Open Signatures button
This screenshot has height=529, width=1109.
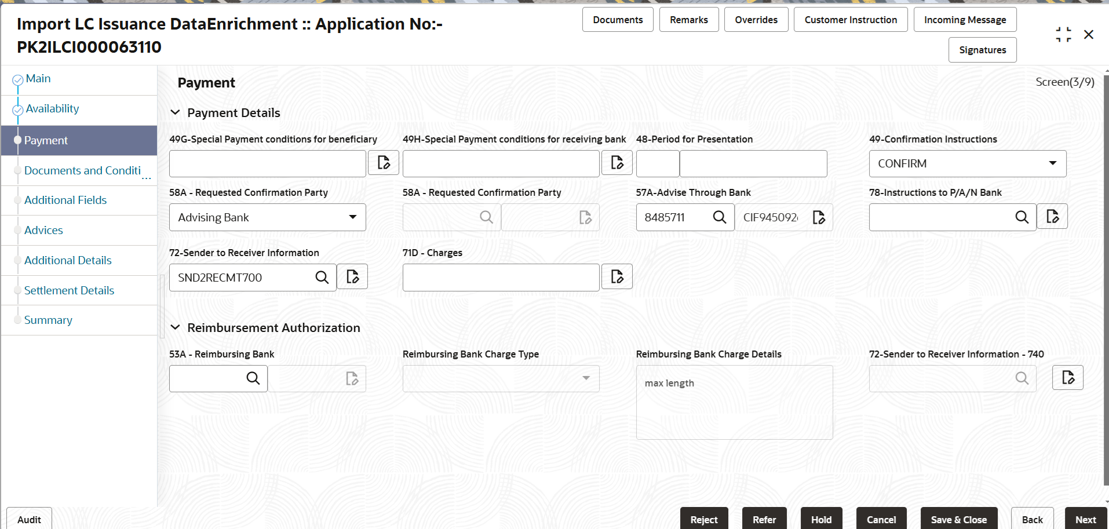point(982,50)
